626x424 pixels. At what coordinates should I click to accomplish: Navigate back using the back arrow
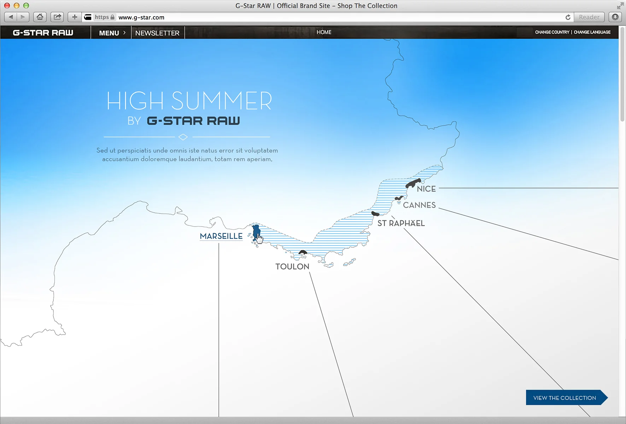10,17
